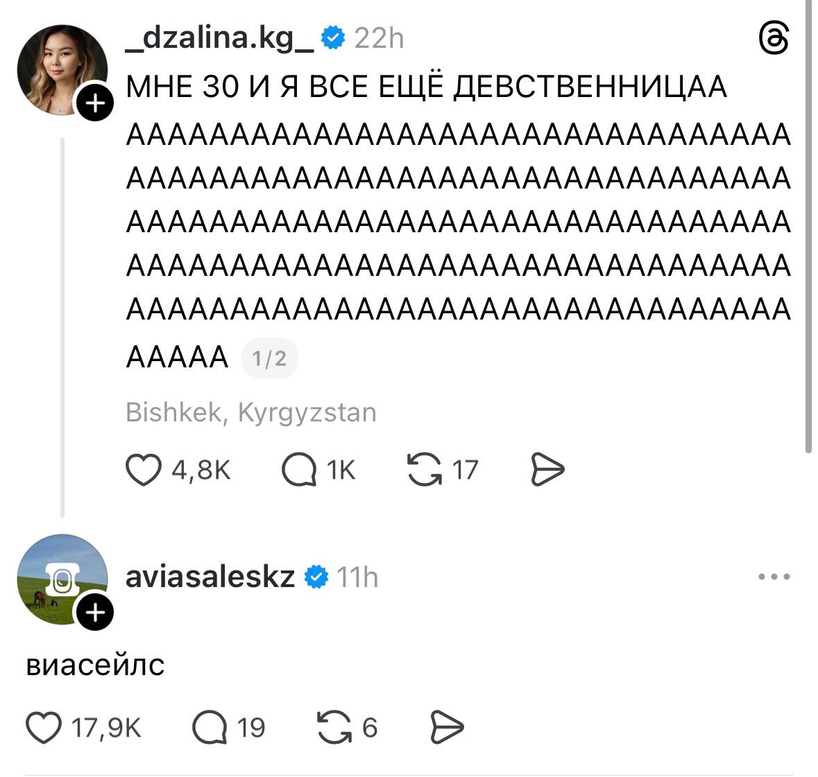The width and height of the screenshot is (818, 777).
Task: Like the aviasaleskz reply
Action: (x=44, y=728)
